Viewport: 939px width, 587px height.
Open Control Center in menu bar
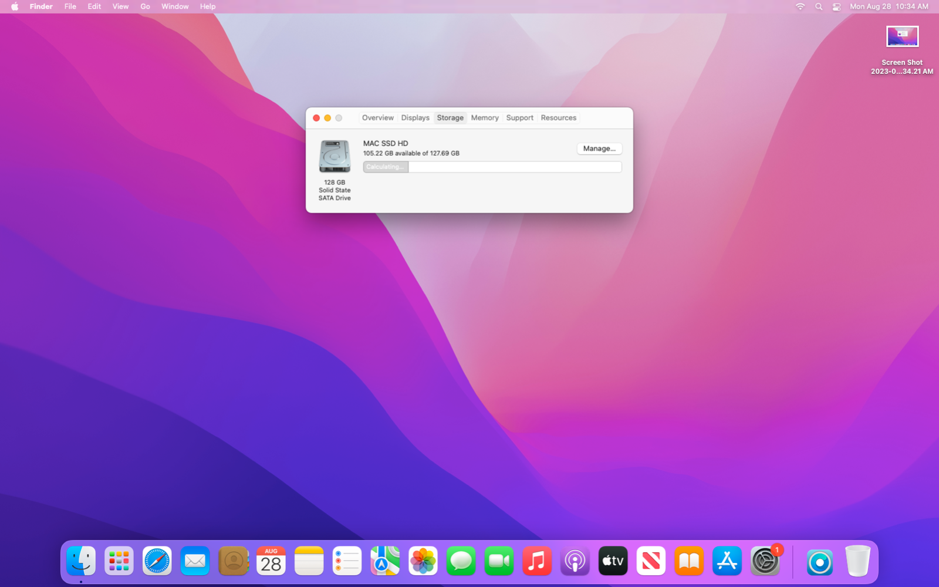[836, 6]
